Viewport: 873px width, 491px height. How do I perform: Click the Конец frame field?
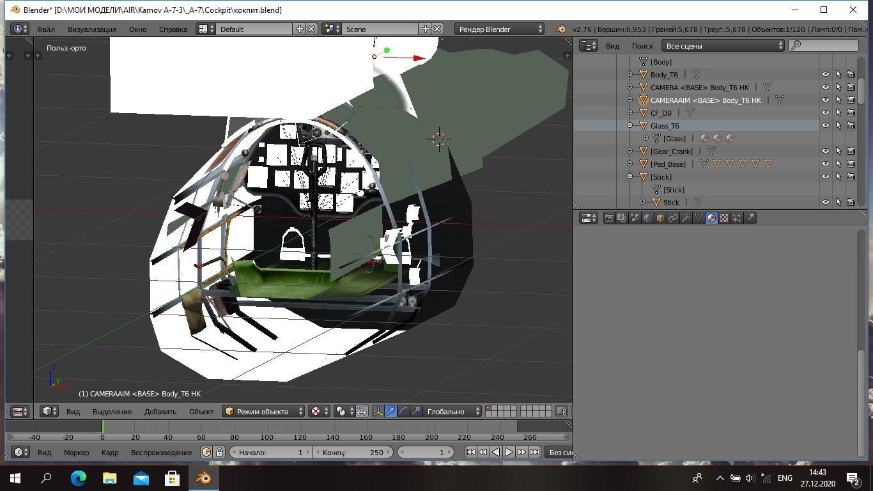pos(353,452)
